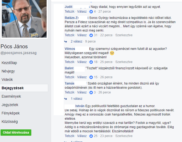This screenshot has height=142, width=182.
Task: Open the Pócs János profile picture
Action: (24, 19)
